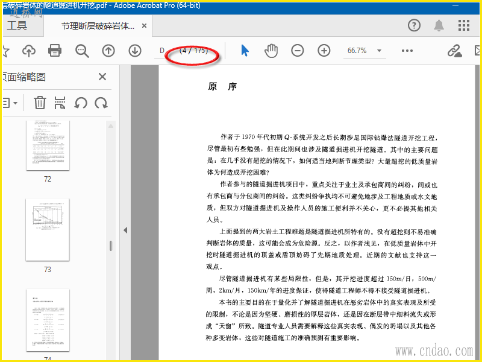Rotate pages counterclockwise
This screenshot has height=362, width=482.
click(x=81, y=103)
